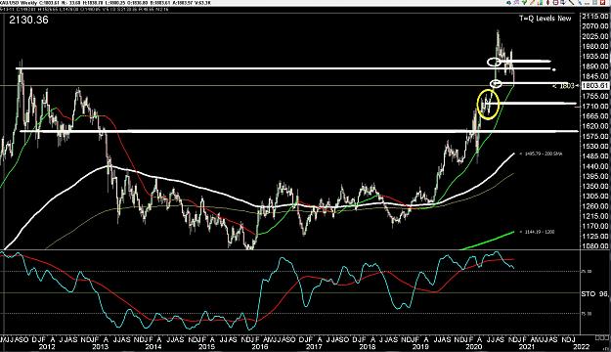Click the 2012 year label on time axis
The image size is (611, 352).
[47, 346]
